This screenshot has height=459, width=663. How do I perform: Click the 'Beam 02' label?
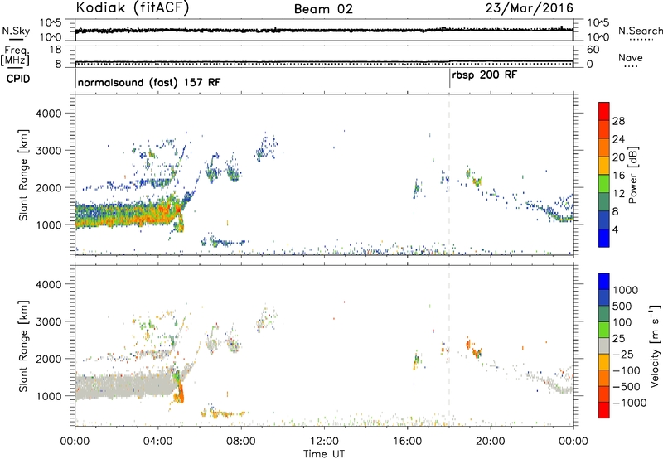323,9
